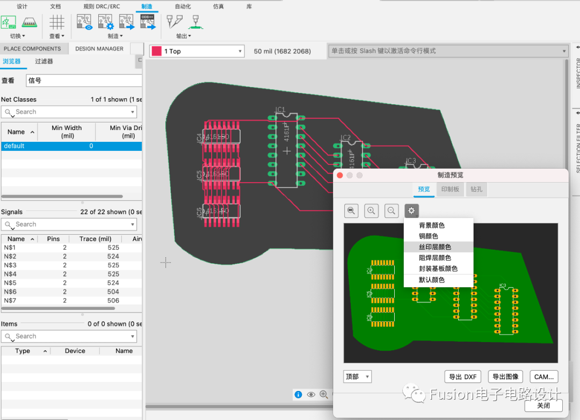Click the pick-and-place nozzles output icon

pos(175,22)
